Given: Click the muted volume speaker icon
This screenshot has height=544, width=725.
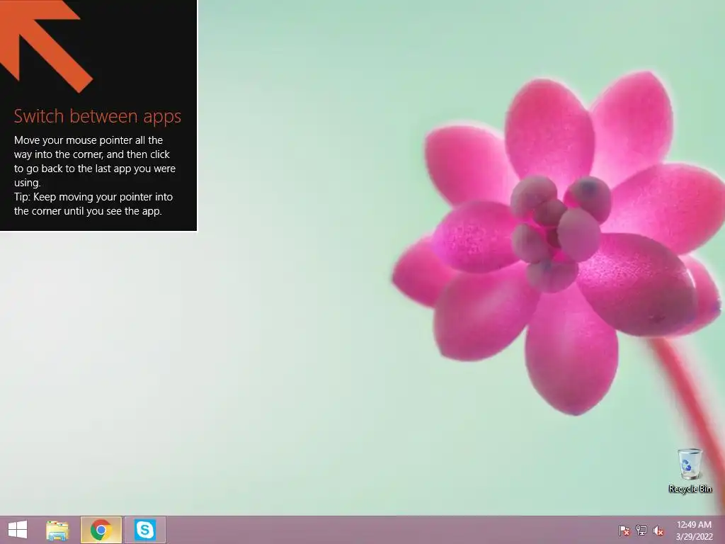Looking at the screenshot, I should coord(658,531).
